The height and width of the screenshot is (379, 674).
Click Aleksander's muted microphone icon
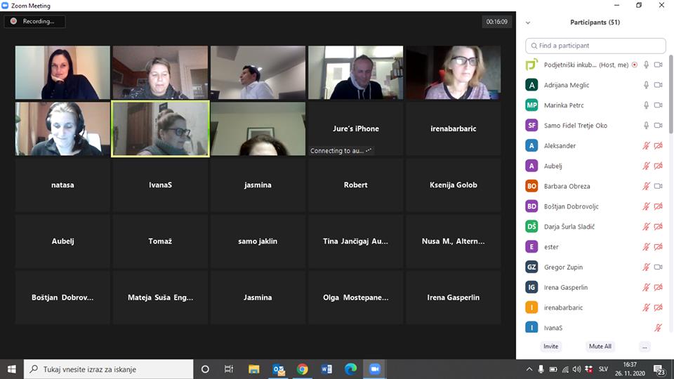646,146
